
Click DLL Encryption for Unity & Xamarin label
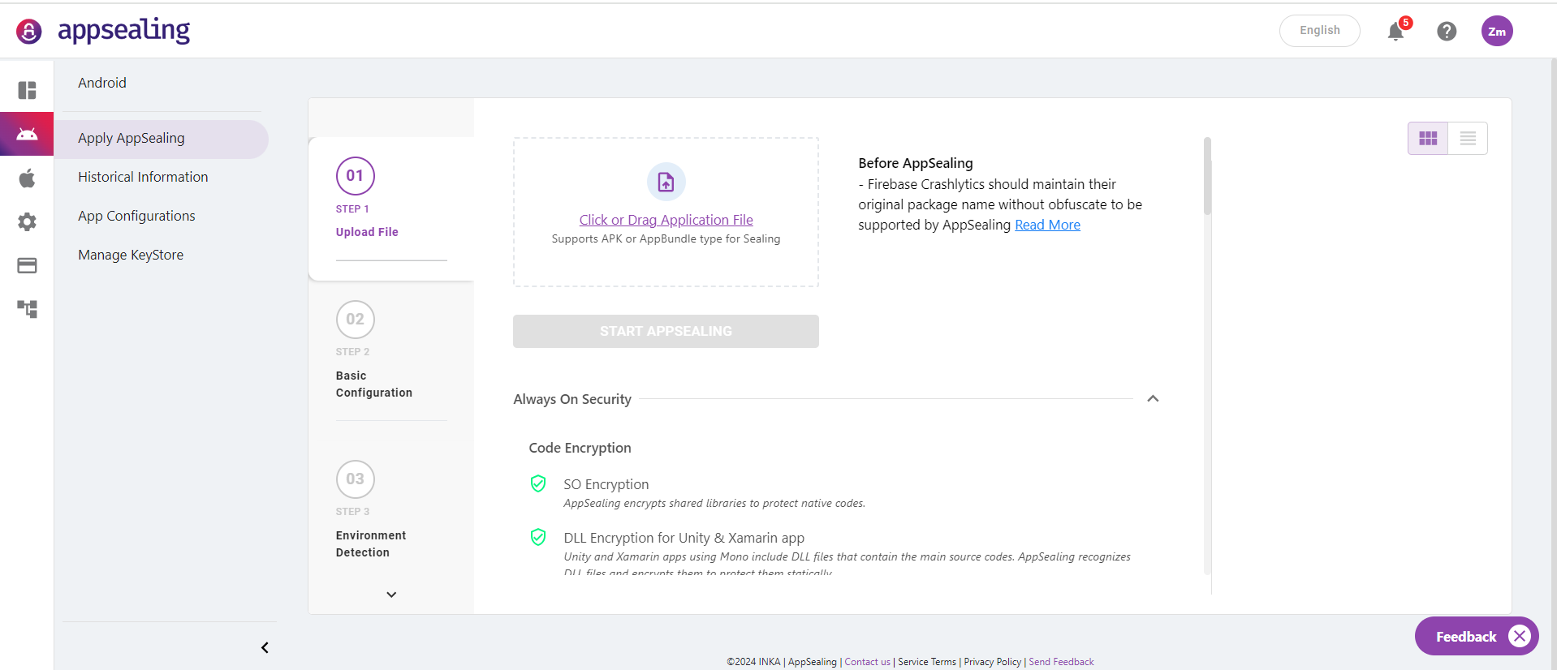pyautogui.click(x=684, y=538)
